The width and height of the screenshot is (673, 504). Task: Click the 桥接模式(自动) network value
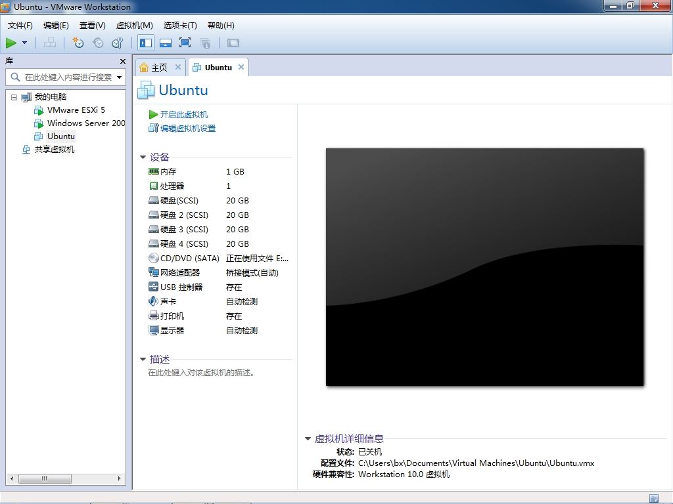click(252, 272)
